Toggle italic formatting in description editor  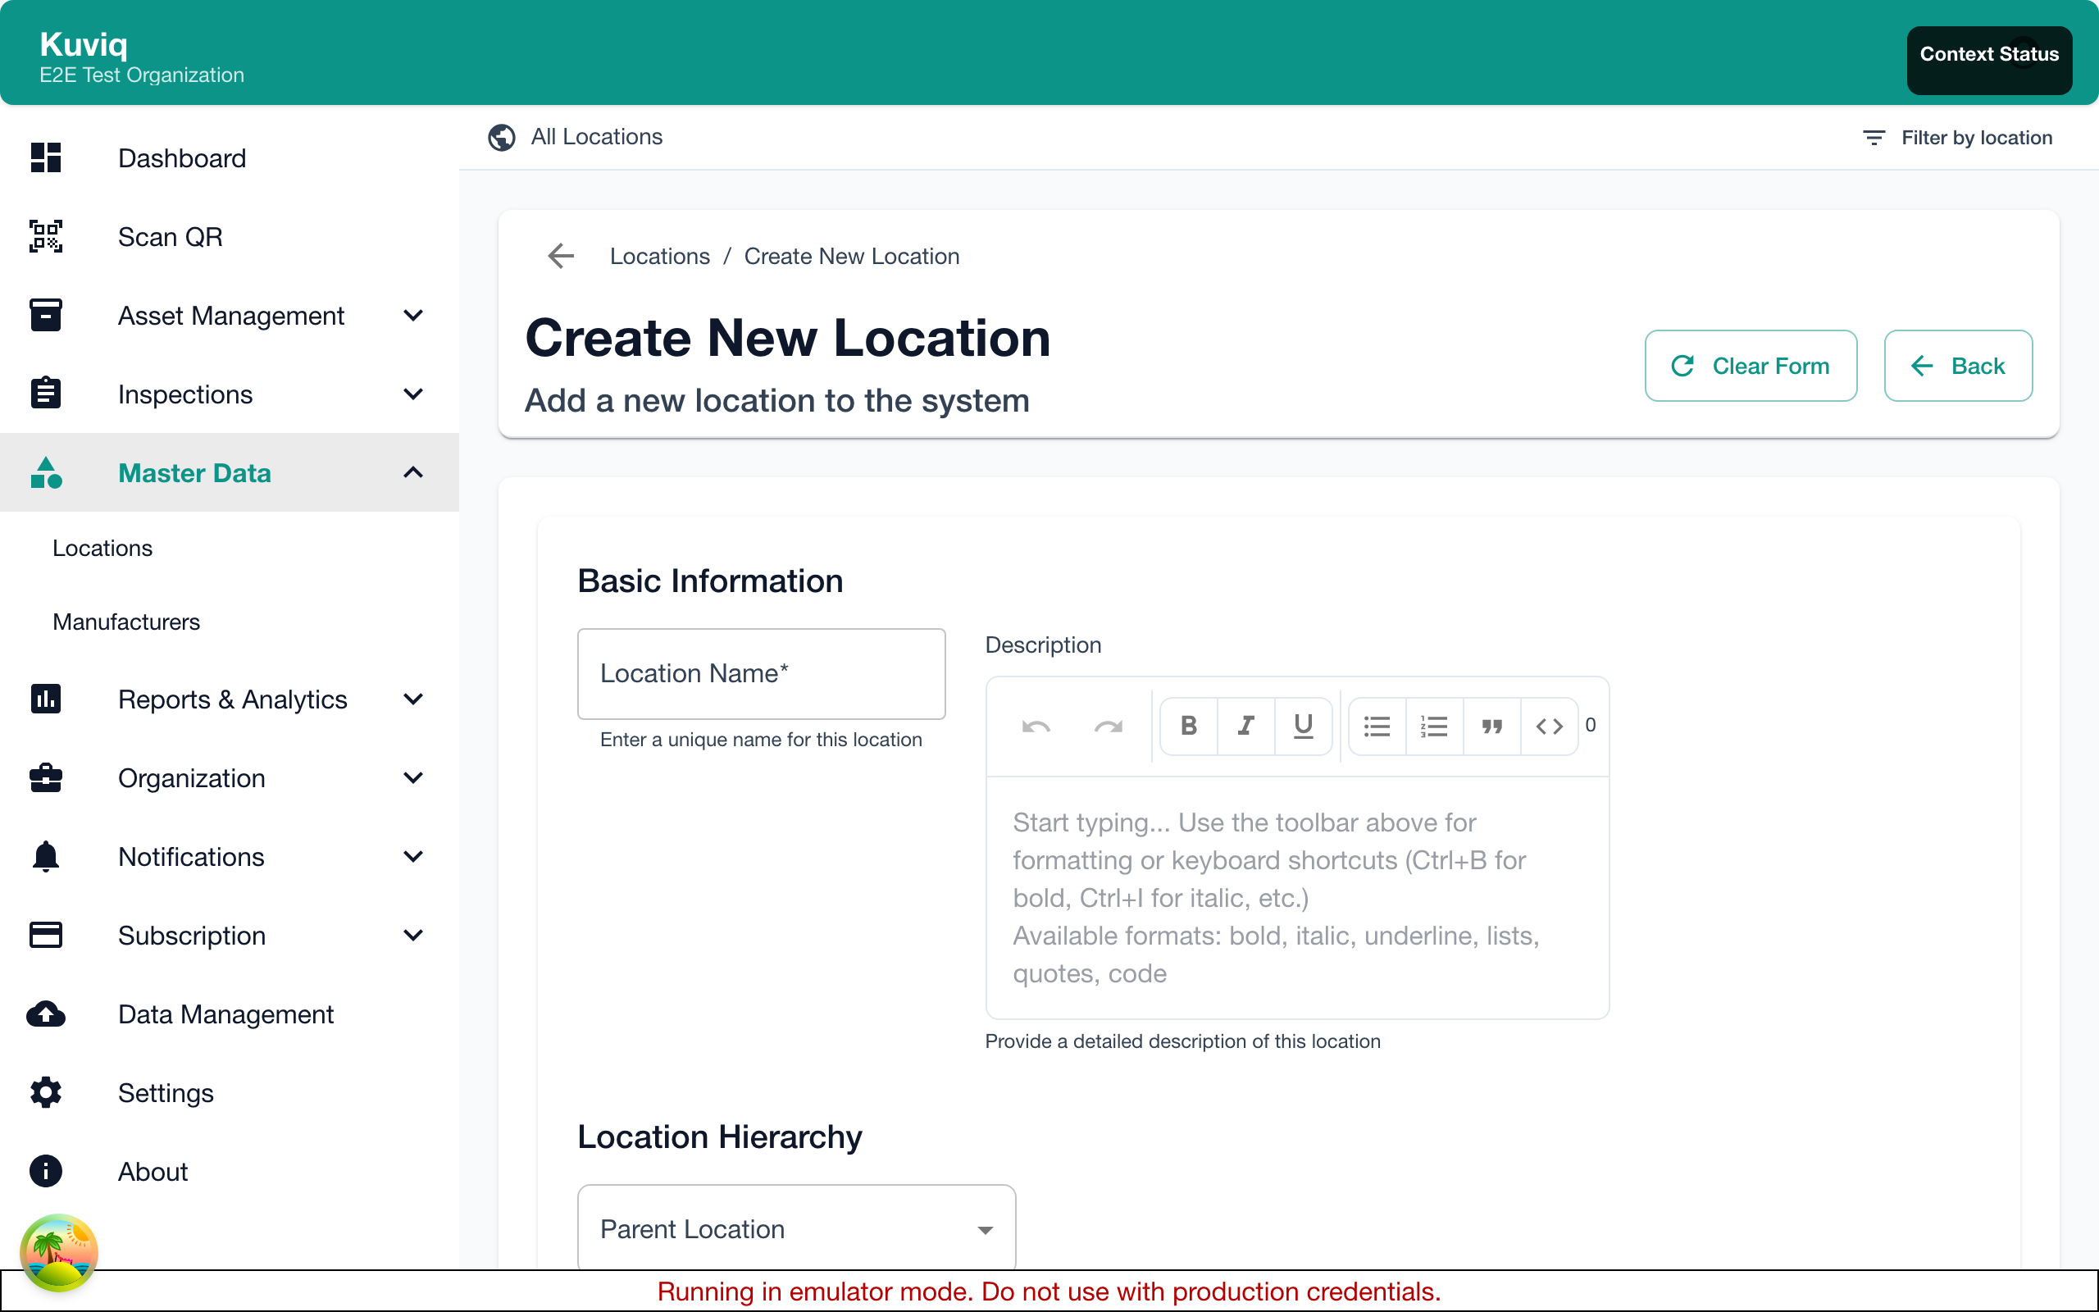coord(1245,726)
